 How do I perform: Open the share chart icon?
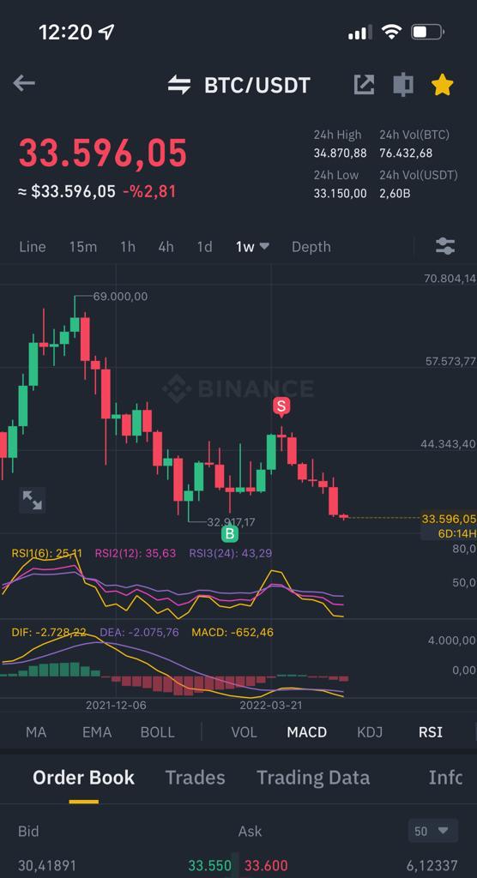point(365,85)
